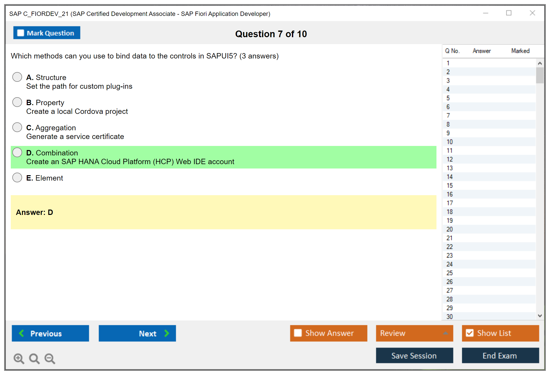Click the green right arrow on Next
The height and width of the screenshot is (377, 552).
coord(167,333)
